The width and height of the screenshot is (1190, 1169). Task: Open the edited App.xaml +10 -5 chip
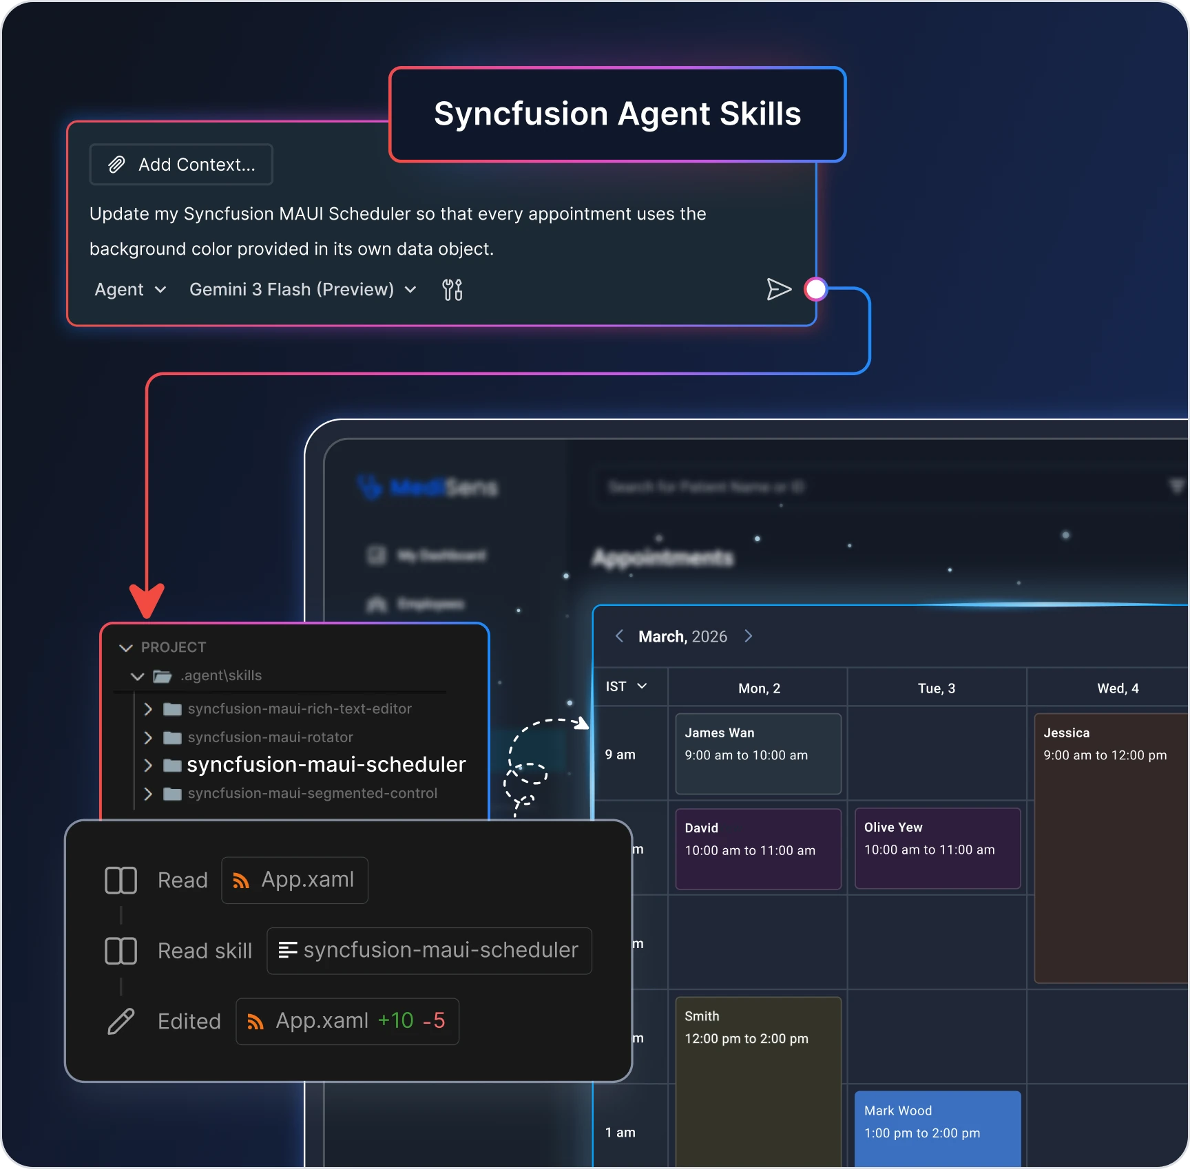point(347,1022)
